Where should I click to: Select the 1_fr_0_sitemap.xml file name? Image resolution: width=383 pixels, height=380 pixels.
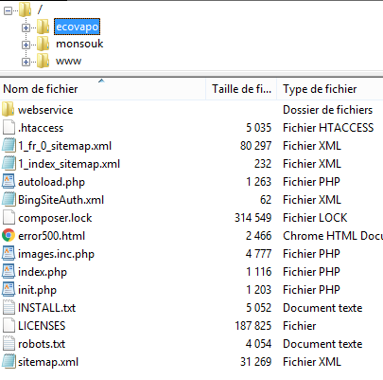(64, 146)
